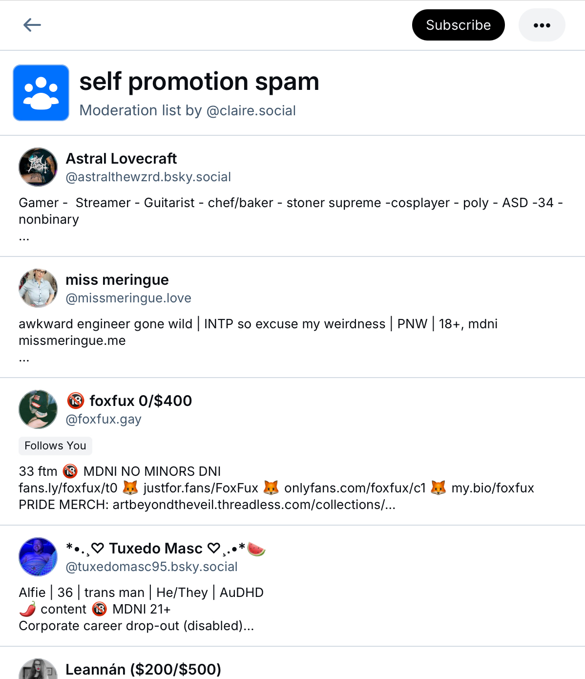This screenshot has width=585, height=679.
Task: Open the @foxfux.gay handle
Action: (104, 419)
